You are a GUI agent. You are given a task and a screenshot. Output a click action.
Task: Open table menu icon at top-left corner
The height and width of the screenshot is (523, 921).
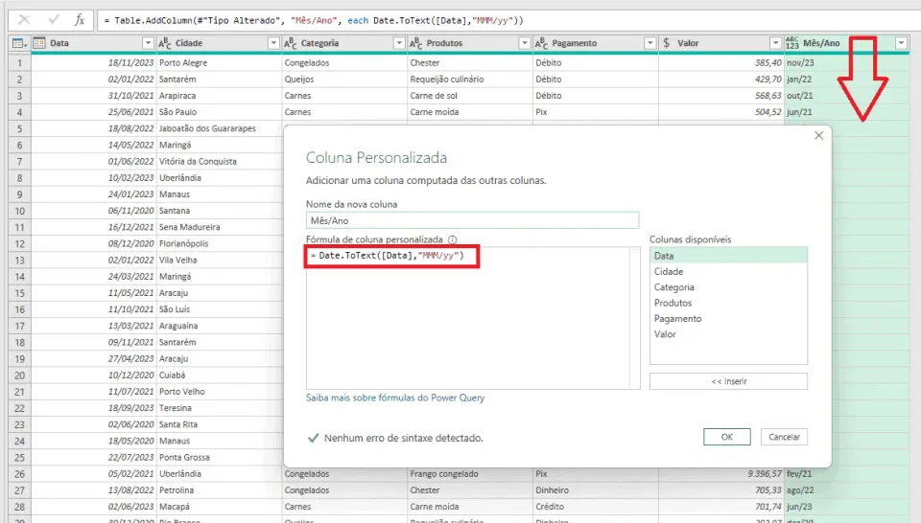coord(19,43)
